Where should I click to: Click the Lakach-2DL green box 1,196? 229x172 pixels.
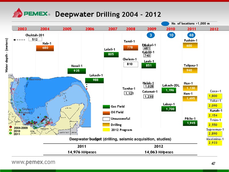pos(169,90)
